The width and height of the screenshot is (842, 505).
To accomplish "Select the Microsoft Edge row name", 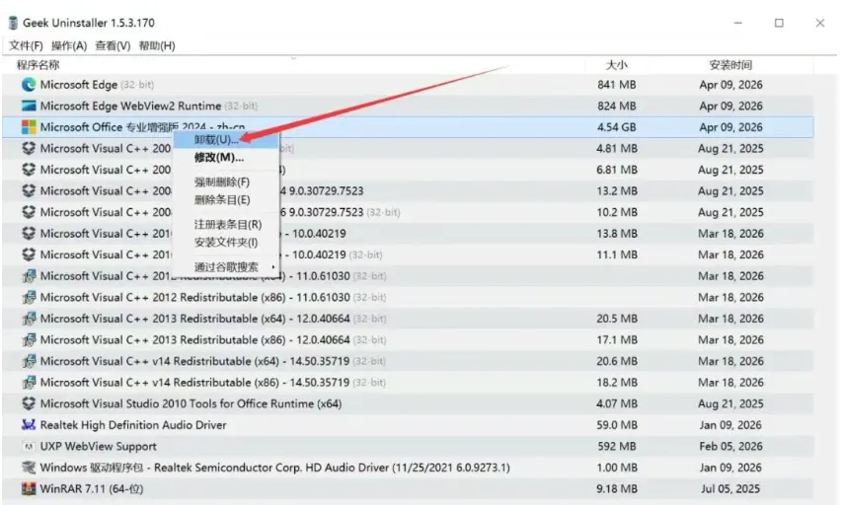I will click(78, 85).
